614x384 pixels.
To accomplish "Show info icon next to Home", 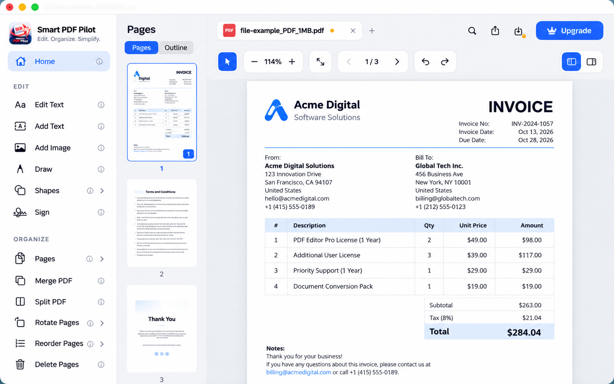I will click(x=99, y=62).
